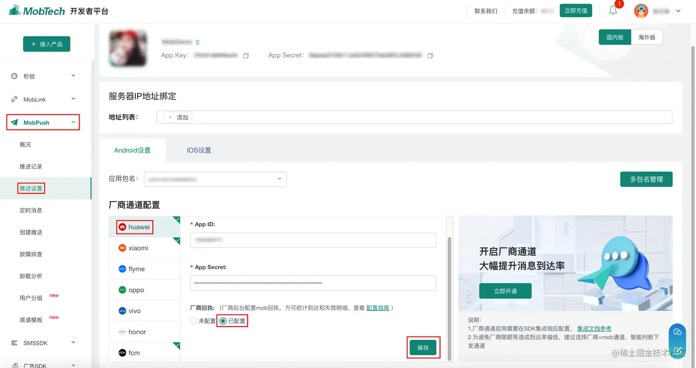Switch to the IOS设置 tab

tap(199, 150)
